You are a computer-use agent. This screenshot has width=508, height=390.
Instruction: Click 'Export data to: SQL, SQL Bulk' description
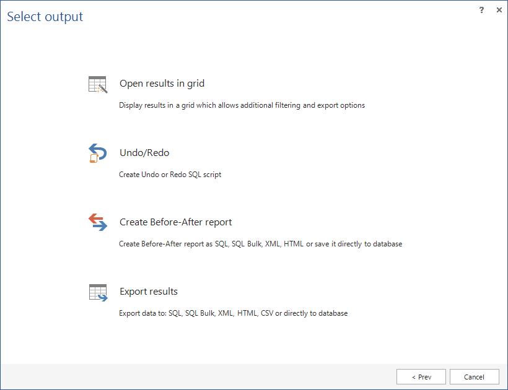tap(234, 313)
